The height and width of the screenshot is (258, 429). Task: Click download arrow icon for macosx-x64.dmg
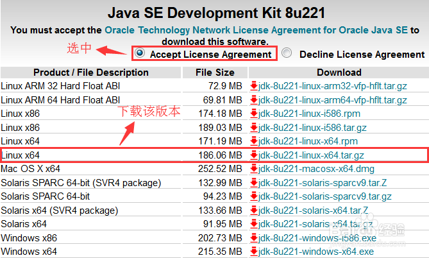point(254,168)
